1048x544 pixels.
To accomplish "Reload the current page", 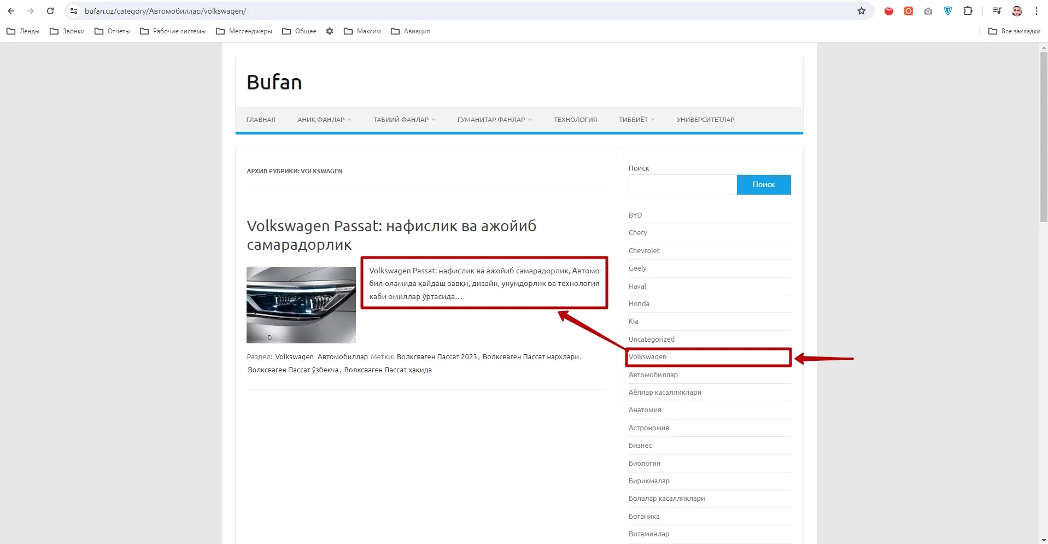I will (x=50, y=11).
